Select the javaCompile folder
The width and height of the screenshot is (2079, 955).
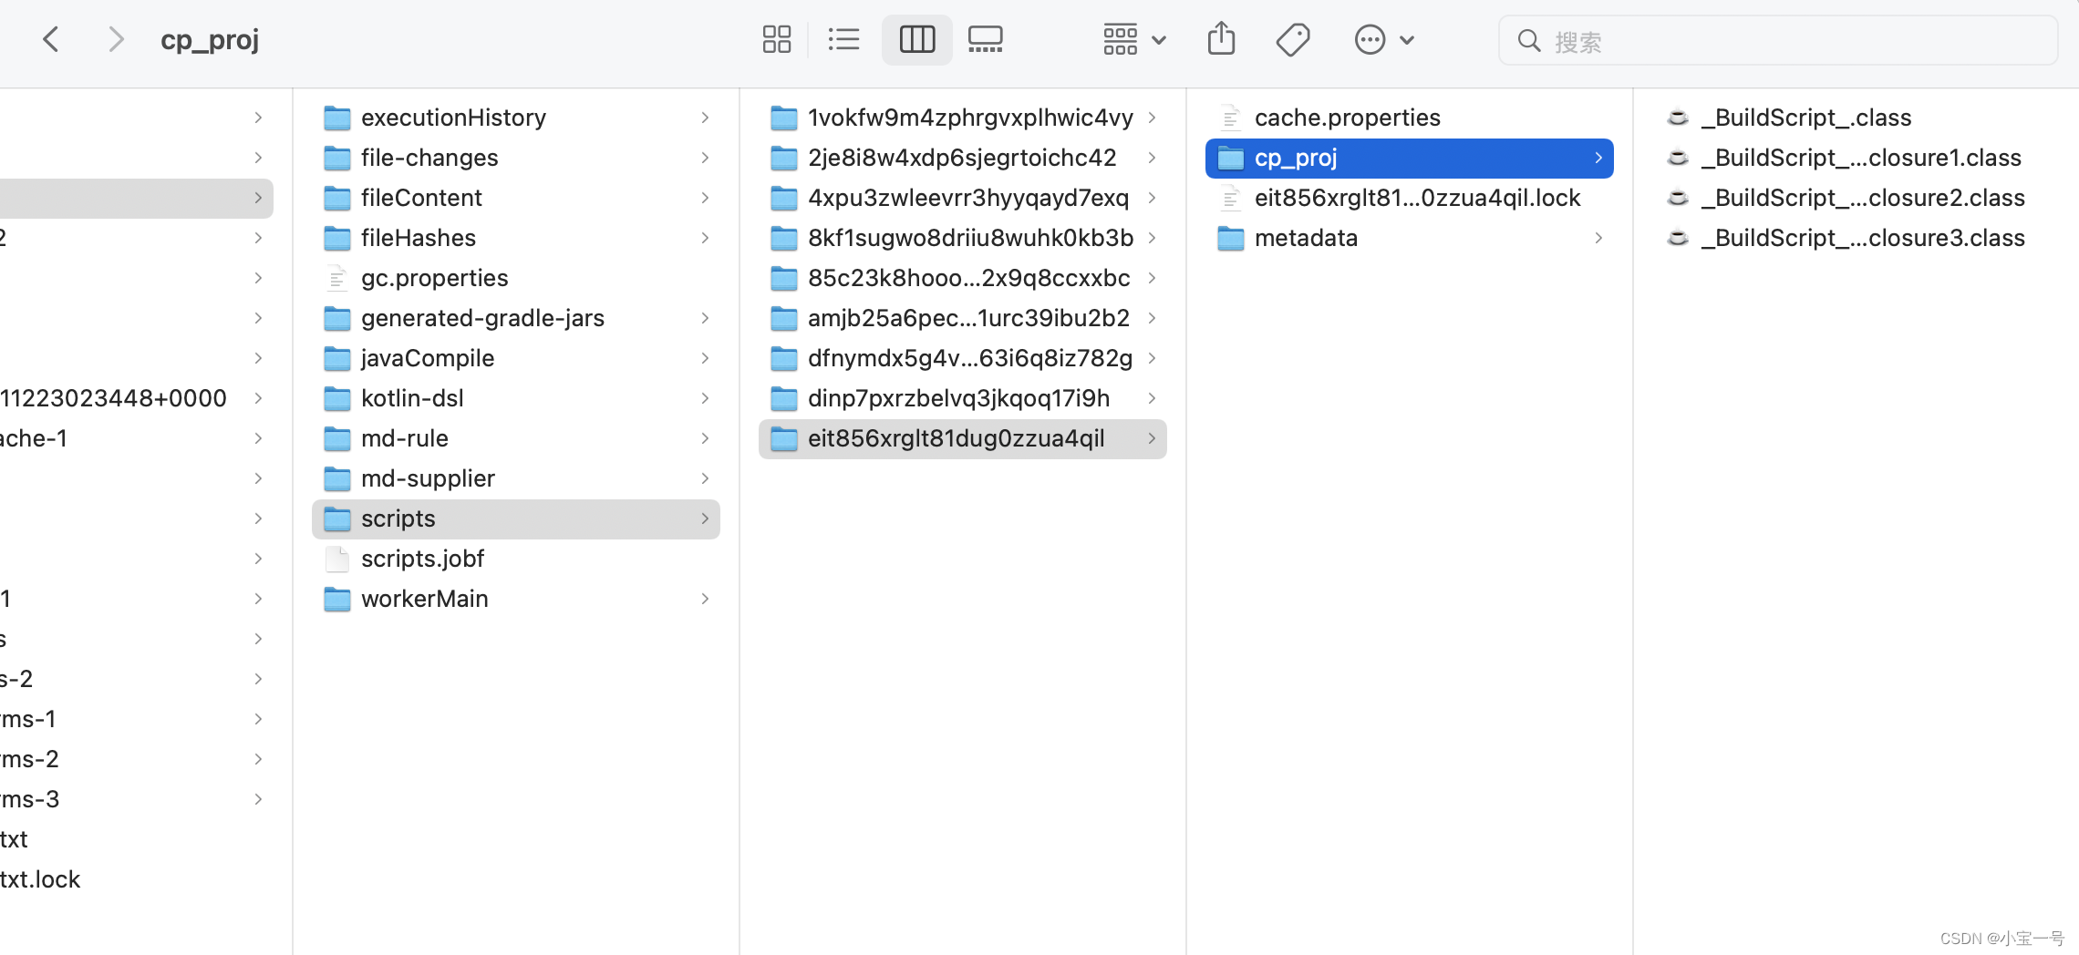point(516,358)
